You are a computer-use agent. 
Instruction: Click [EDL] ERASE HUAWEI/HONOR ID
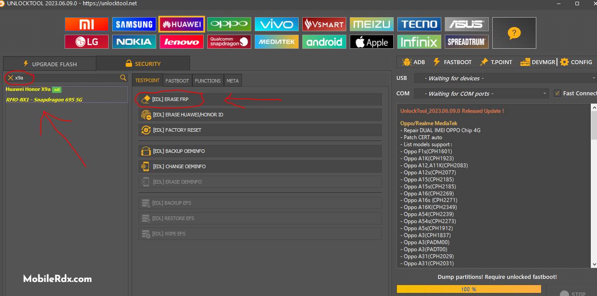pyautogui.click(x=260, y=115)
